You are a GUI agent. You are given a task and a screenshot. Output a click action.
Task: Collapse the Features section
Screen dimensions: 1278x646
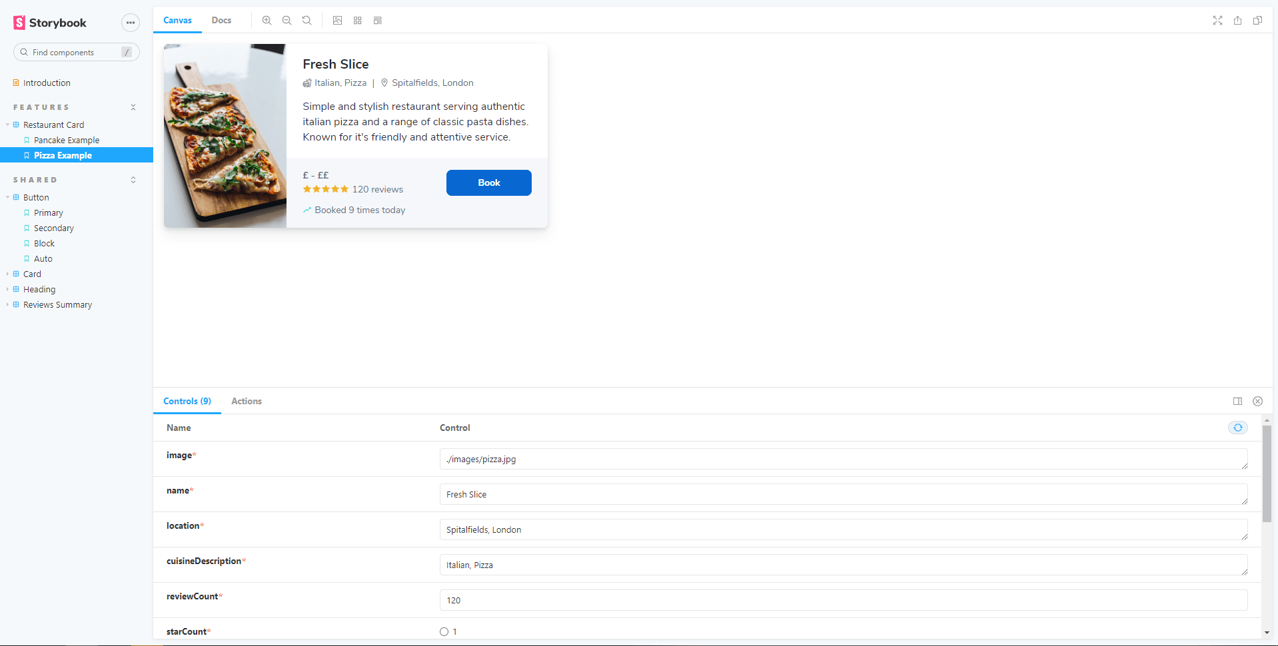[133, 107]
